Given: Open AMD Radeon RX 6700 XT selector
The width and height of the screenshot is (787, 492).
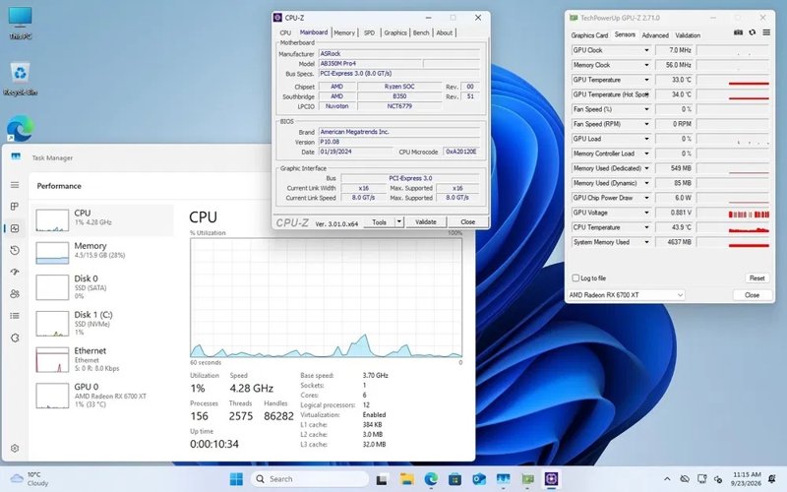Looking at the screenshot, I should point(626,295).
